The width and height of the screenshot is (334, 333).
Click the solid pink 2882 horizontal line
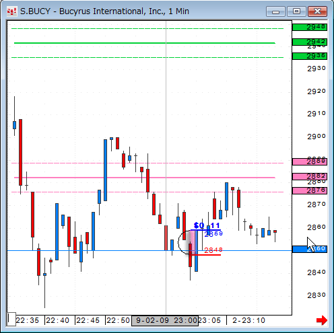(145, 178)
